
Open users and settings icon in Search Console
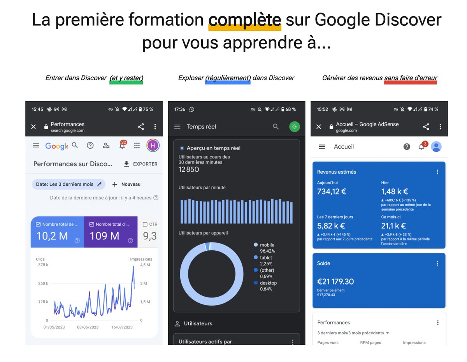pyautogui.click(x=106, y=146)
